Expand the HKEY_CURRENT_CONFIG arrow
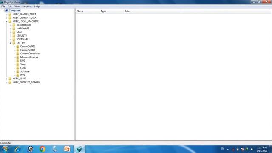This screenshot has width=272, height=153. click(7, 82)
